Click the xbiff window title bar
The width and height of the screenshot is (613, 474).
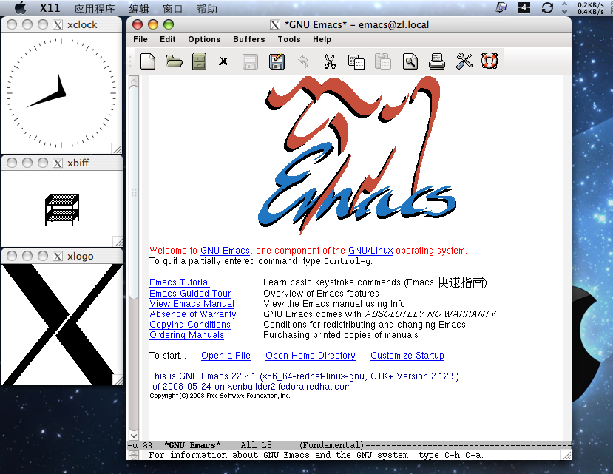pos(62,163)
